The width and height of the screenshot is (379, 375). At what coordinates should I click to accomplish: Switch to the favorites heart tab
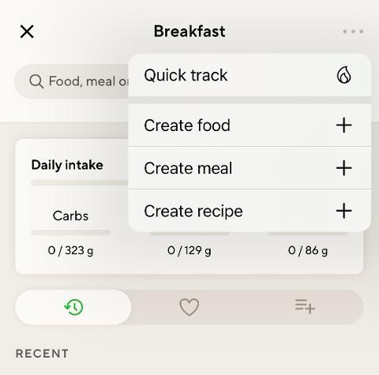pyautogui.click(x=189, y=307)
